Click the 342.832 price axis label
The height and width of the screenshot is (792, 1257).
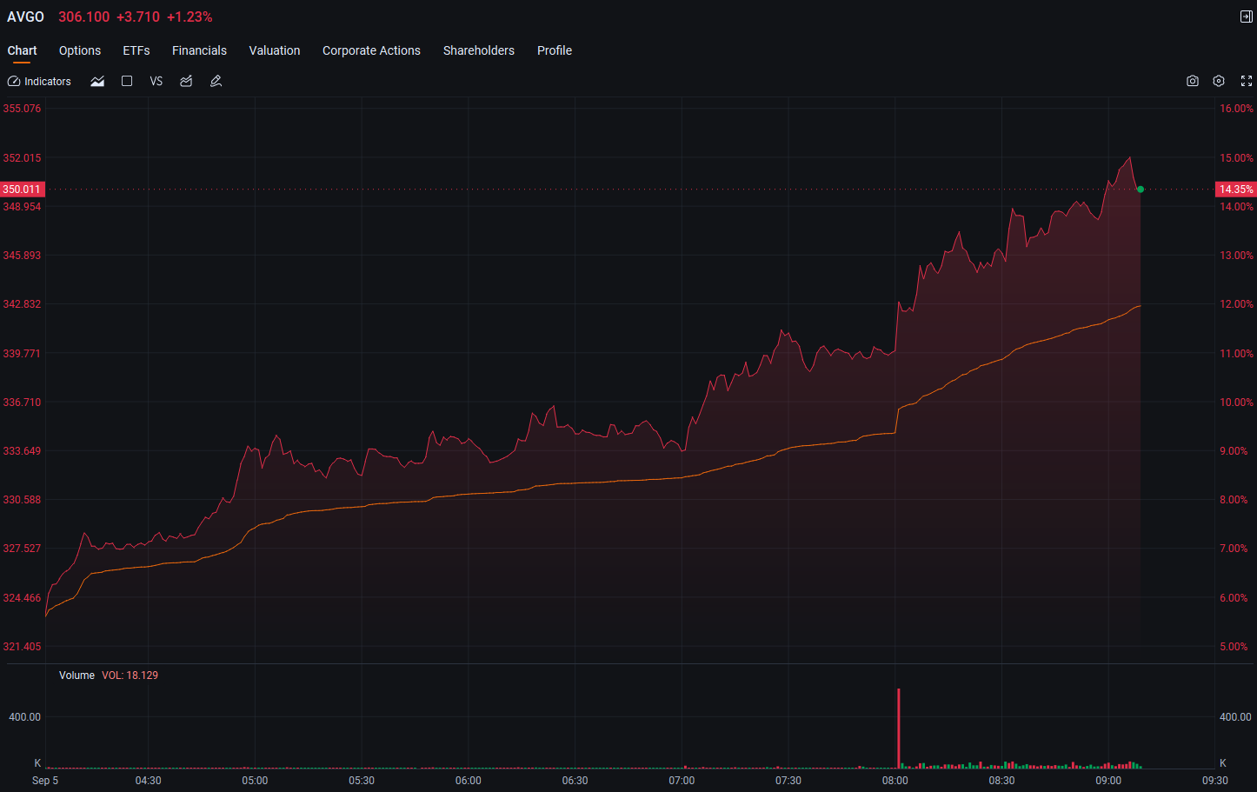[x=22, y=304]
